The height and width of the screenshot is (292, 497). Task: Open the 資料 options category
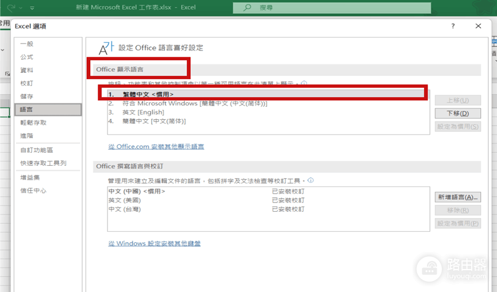27,70
